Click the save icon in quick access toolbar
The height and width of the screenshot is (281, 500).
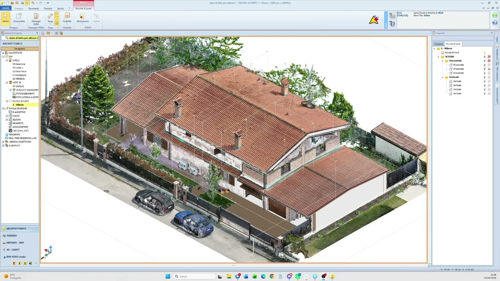click(17, 3)
